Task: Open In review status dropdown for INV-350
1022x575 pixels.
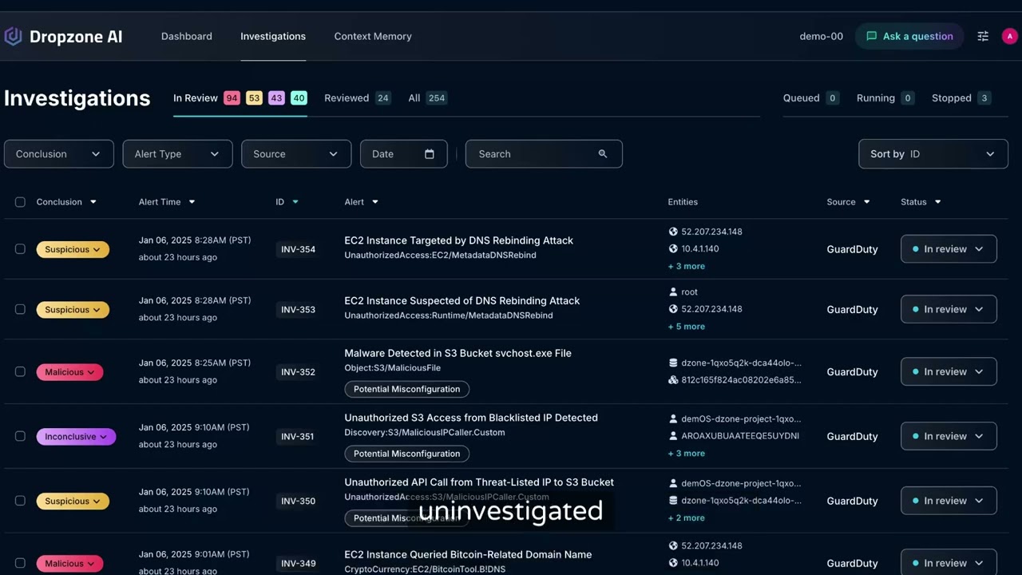Action: (949, 501)
